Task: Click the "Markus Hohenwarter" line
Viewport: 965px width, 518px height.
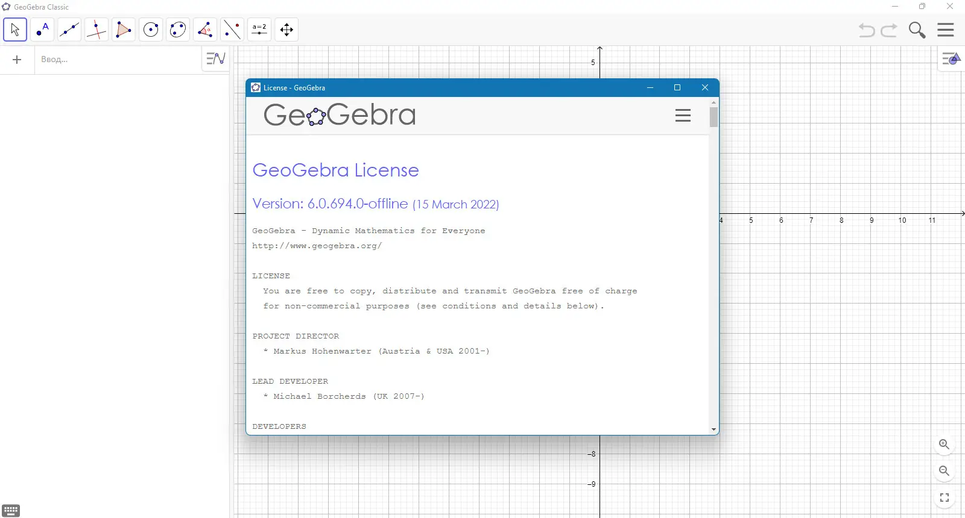Action: 377,351
